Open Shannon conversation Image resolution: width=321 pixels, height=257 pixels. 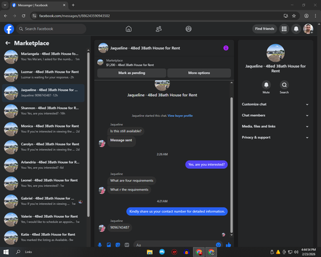tap(43, 111)
